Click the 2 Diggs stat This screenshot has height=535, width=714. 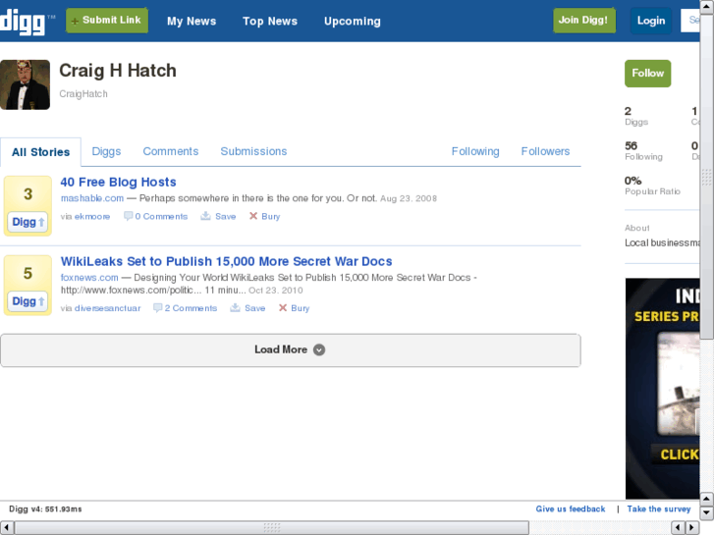click(636, 116)
